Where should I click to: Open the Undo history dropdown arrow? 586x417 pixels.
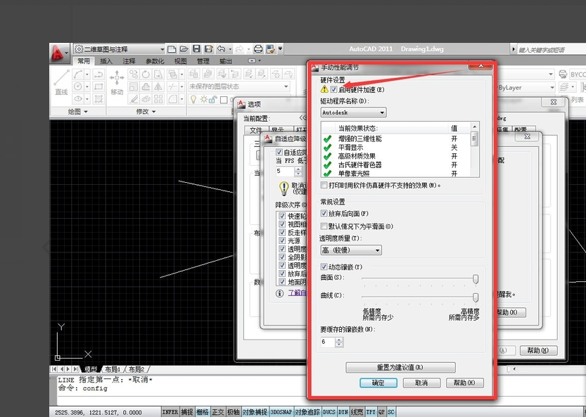pyautogui.click(x=230, y=49)
